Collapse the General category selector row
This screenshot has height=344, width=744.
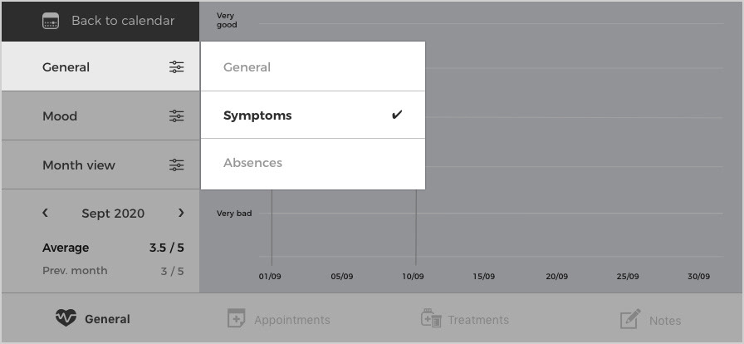[100, 66]
